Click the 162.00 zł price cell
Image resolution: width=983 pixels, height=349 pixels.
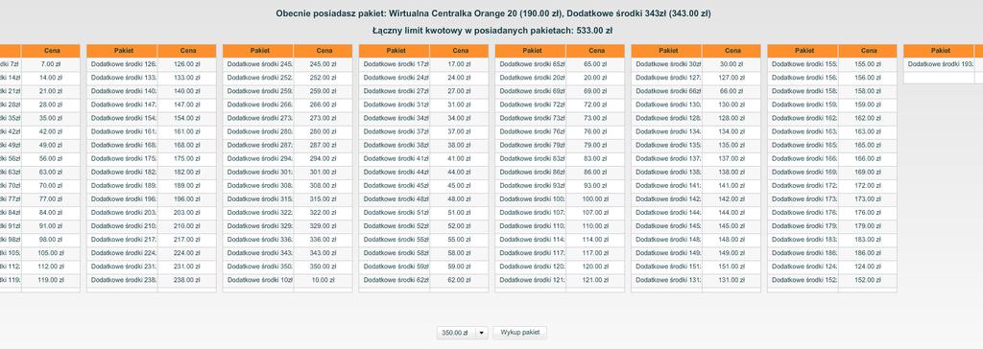[867, 118]
